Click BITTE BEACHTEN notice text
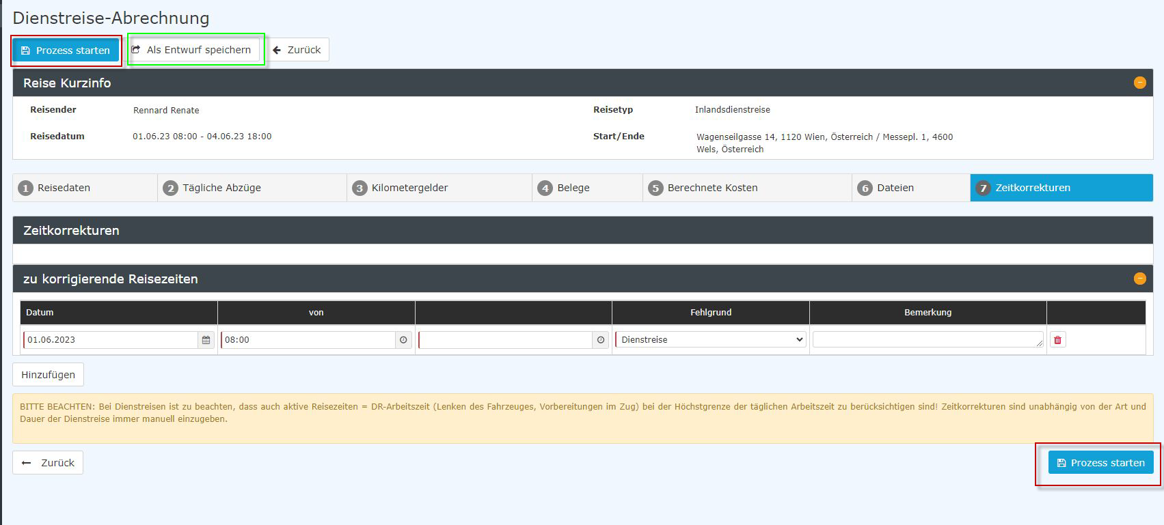This screenshot has height=525, width=1164. click(582, 412)
